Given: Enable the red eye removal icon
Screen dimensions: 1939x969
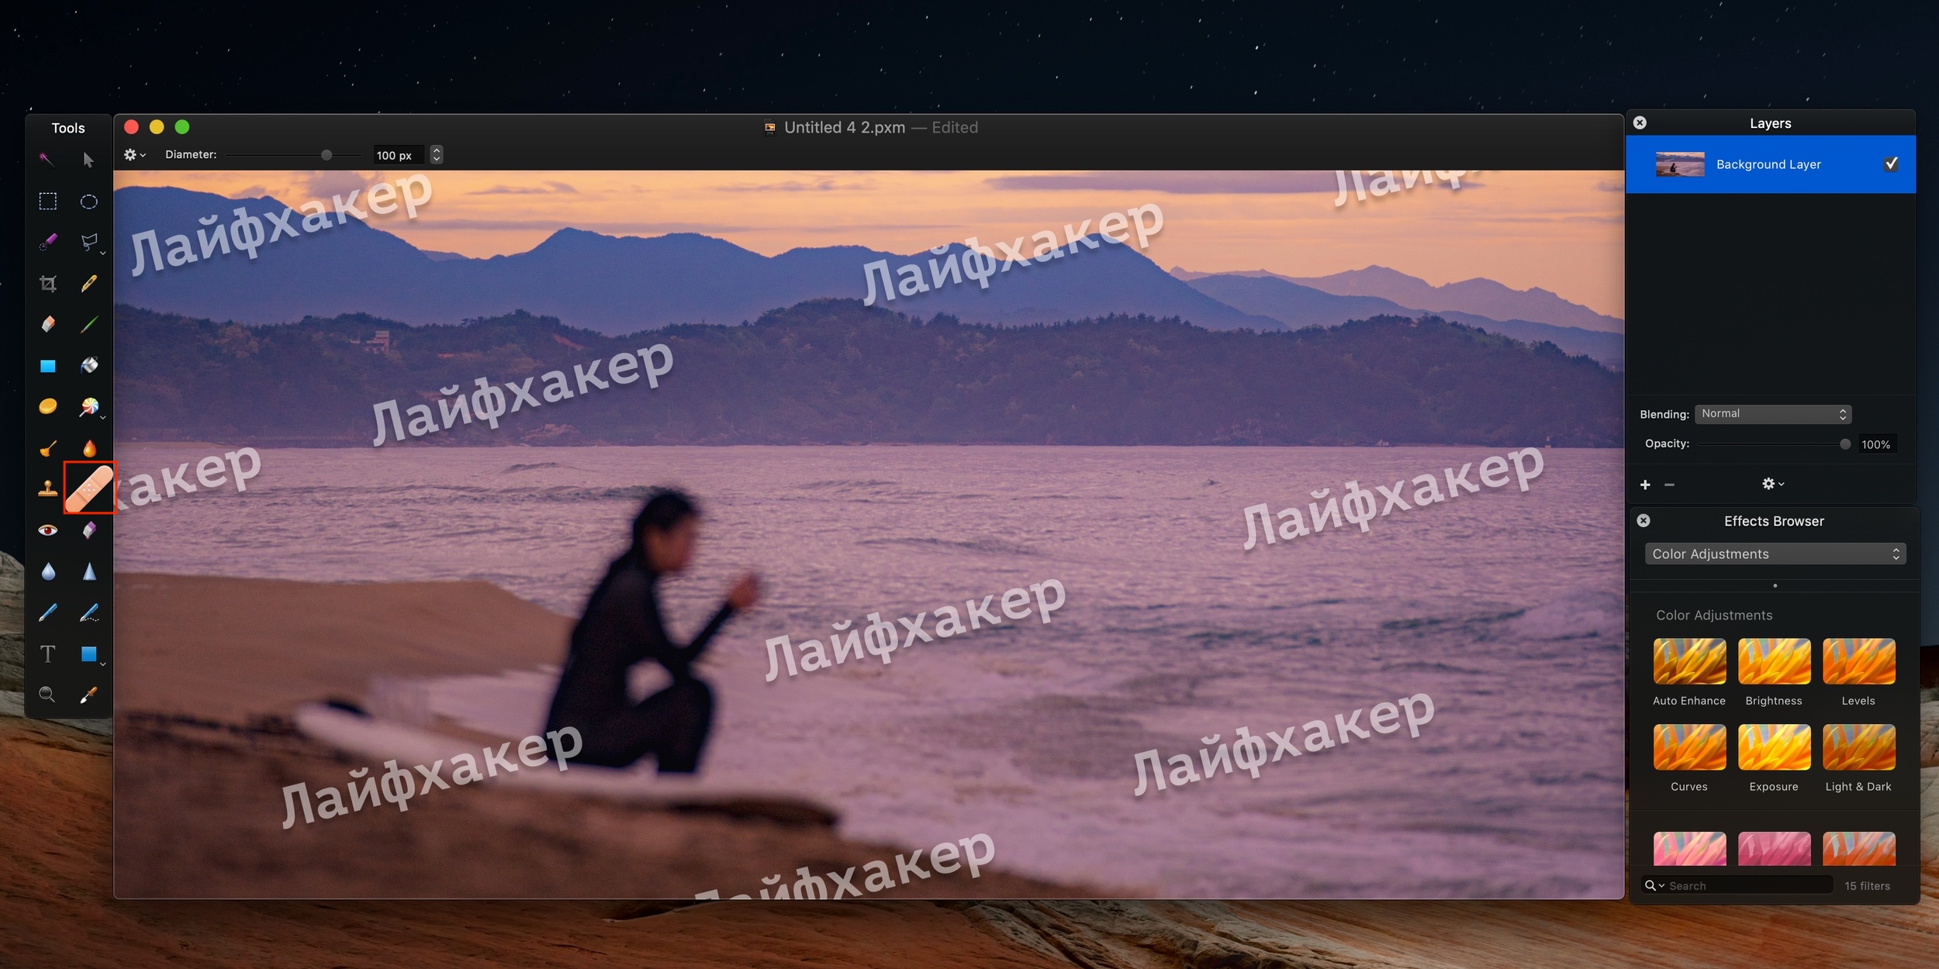Looking at the screenshot, I should click(48, 529).
